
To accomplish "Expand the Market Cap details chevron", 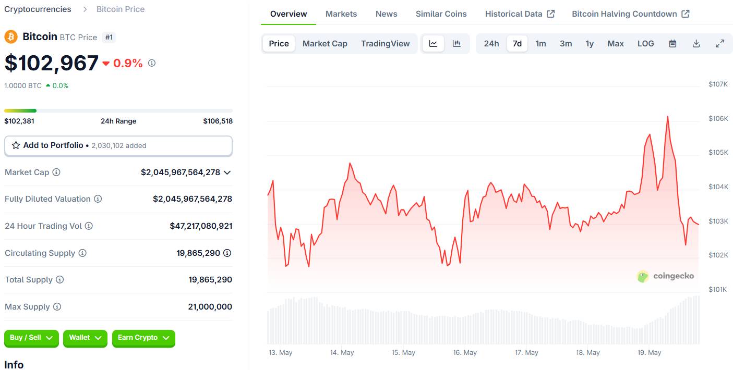I will tap(227, 172).
